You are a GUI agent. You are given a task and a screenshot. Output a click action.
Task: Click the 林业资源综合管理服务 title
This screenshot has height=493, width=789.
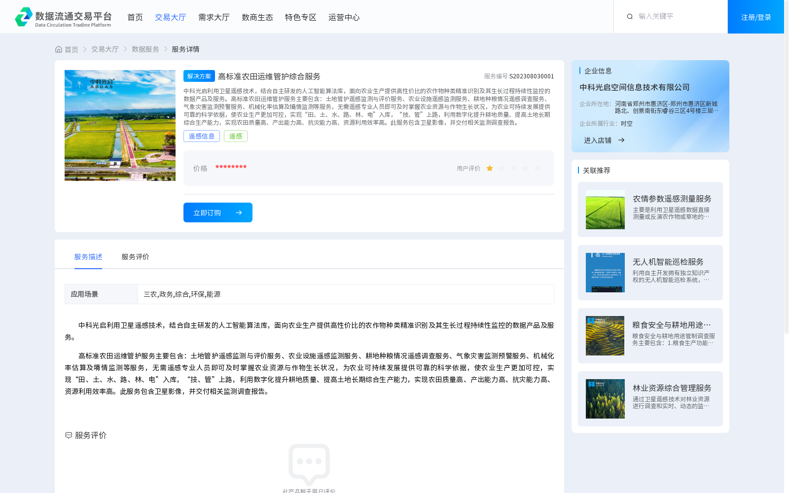click(x=672, y=388)
